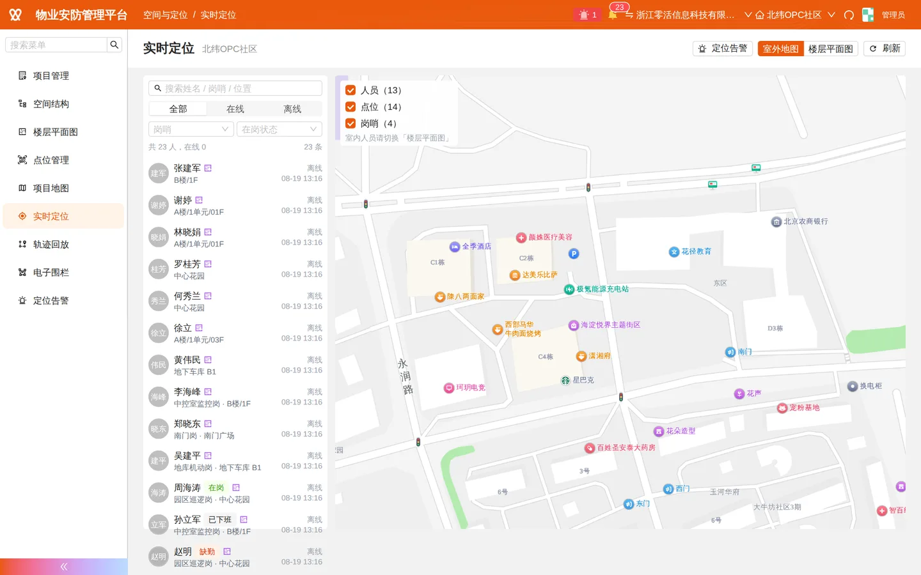Click the headset support icon
The width and height of the screenshot is (921, 575).
point(849,15)
